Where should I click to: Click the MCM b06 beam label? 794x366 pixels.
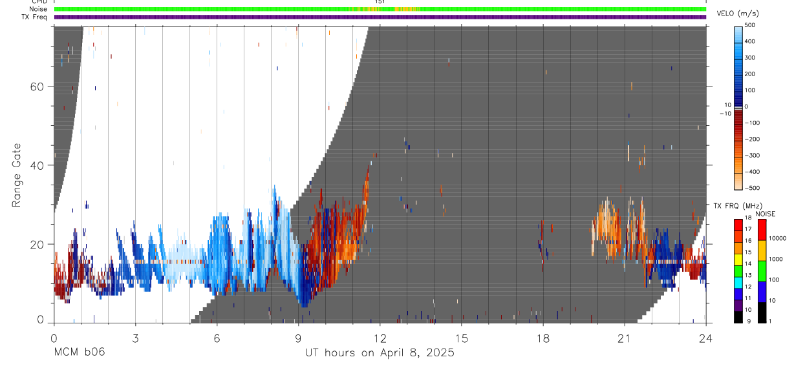(80, 352)
